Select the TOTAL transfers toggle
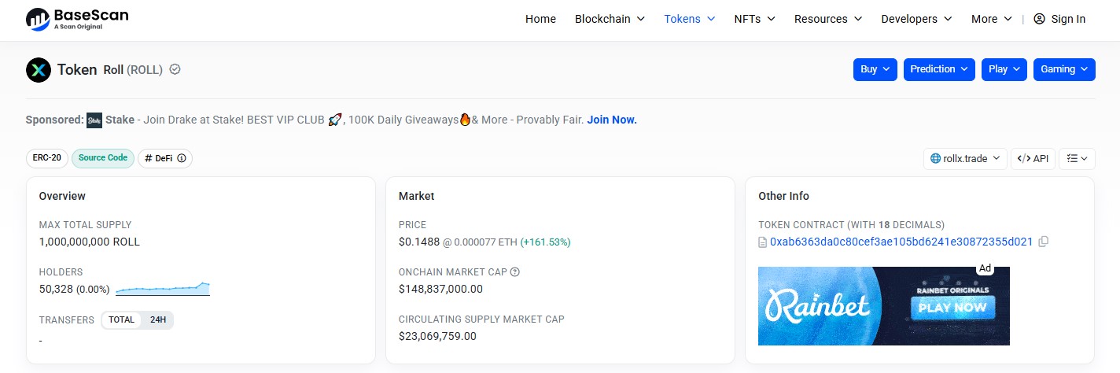This screenshot has height=373, width=1120. pyautogui.click(x=122, y=320)
